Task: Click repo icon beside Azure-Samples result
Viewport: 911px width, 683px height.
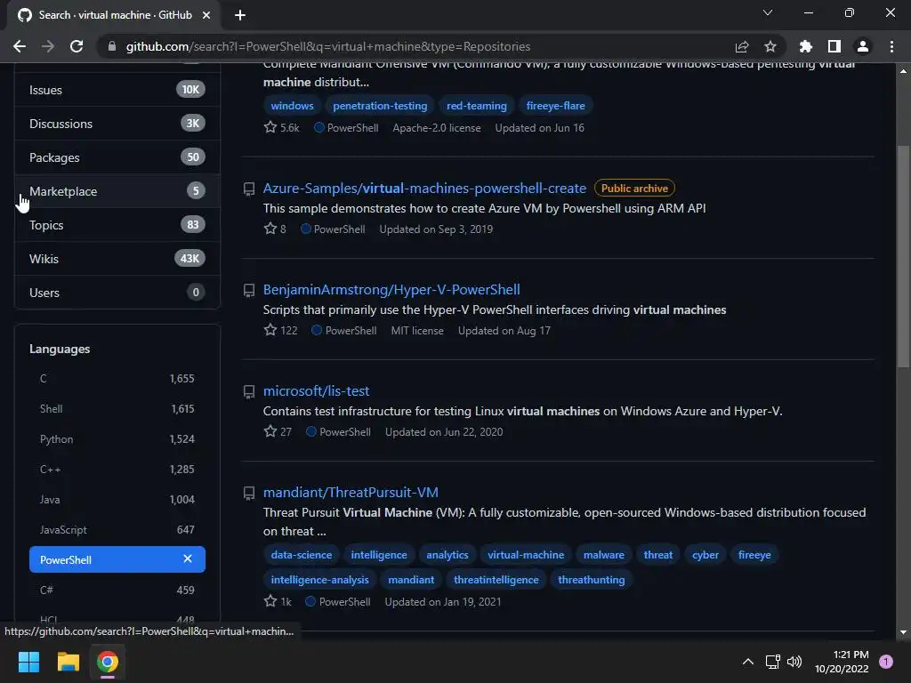Action: click(249, 189)
